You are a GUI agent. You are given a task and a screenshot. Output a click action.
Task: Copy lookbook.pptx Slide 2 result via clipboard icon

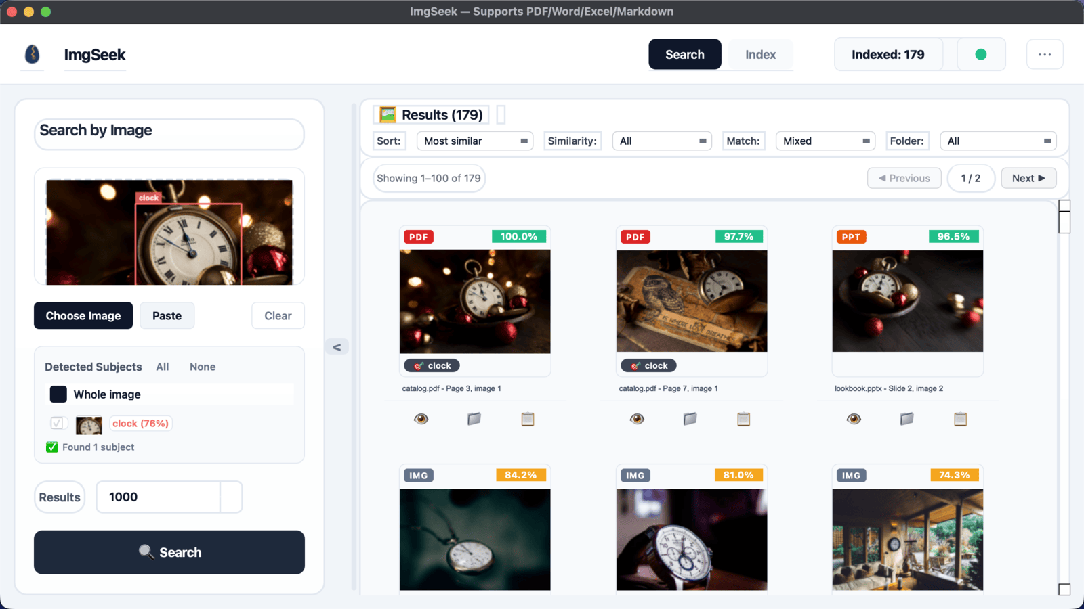pyautogui.click(x=961, y=419)
